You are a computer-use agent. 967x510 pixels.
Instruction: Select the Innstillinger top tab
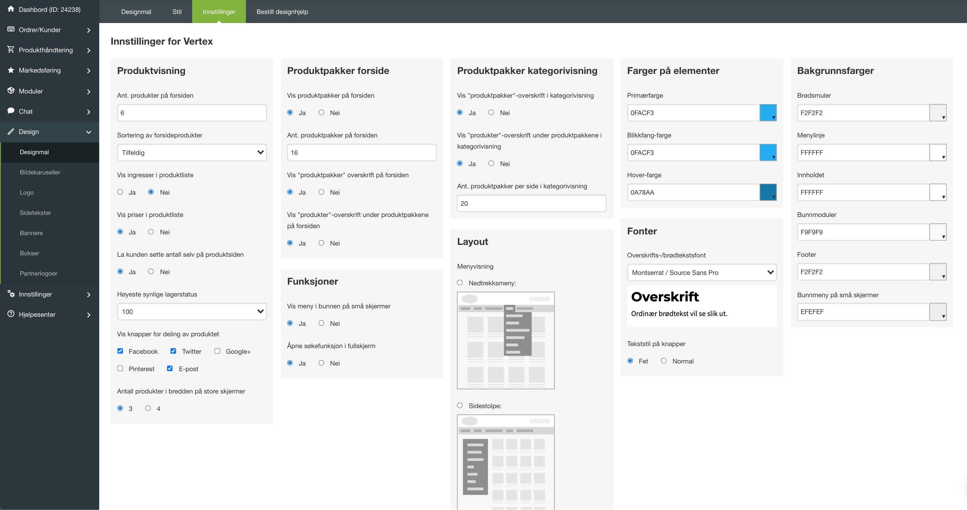[x=219, y=12]
